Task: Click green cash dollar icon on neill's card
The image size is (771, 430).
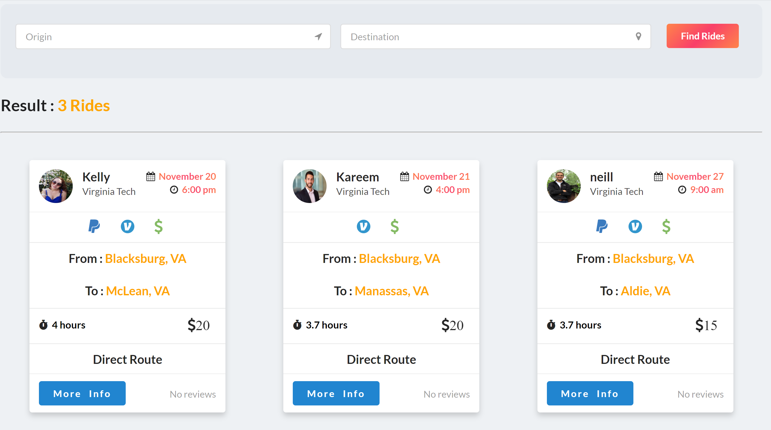Action: [666, 226]
